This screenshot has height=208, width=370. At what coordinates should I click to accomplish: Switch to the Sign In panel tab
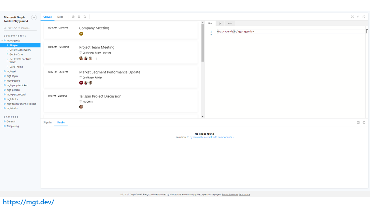pos(47,123)
